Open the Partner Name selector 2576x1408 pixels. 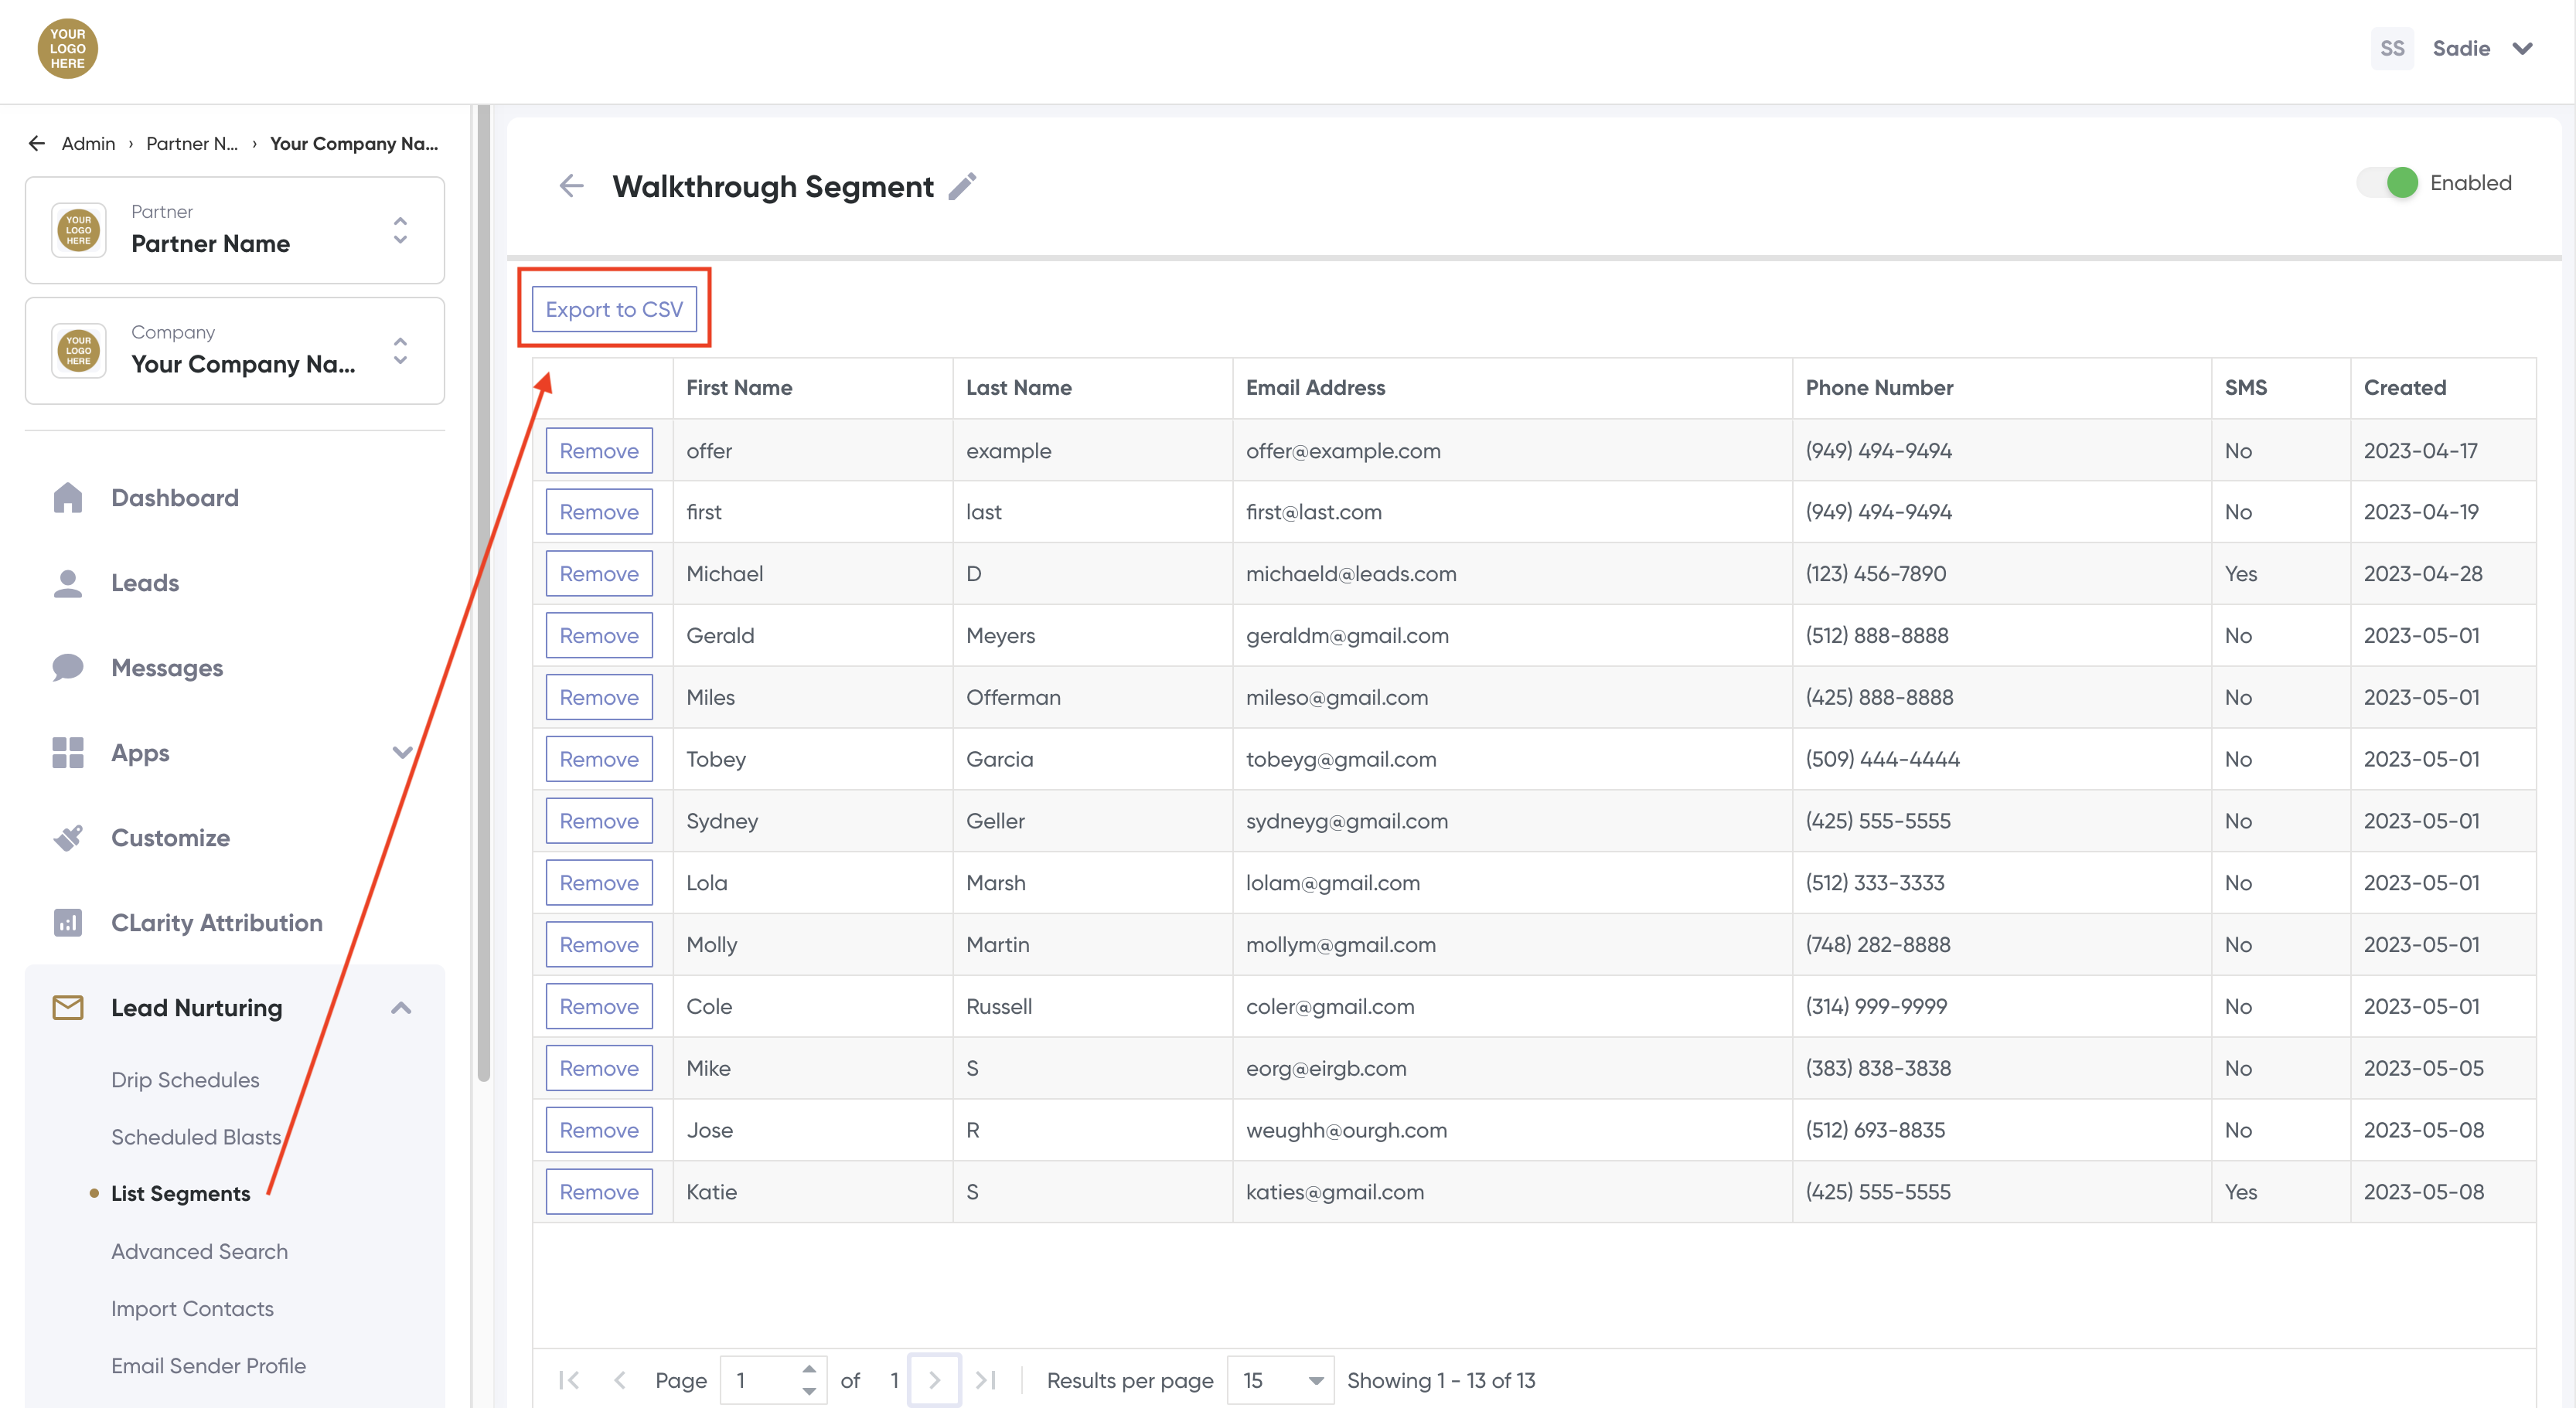(235, 230)
